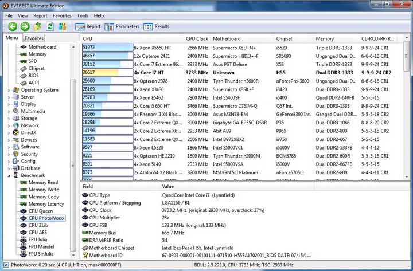Open the Report toolbar button
Image resolution: width=413 pixels, height=271 pixels.
click(x=88, y=26)
